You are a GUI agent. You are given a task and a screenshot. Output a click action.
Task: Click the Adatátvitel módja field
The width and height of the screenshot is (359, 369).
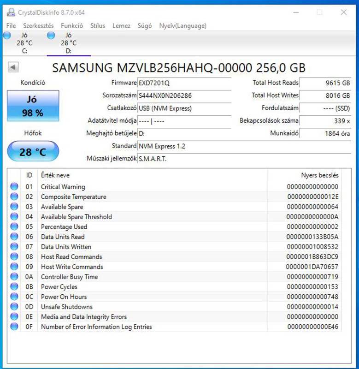point(184,121)
